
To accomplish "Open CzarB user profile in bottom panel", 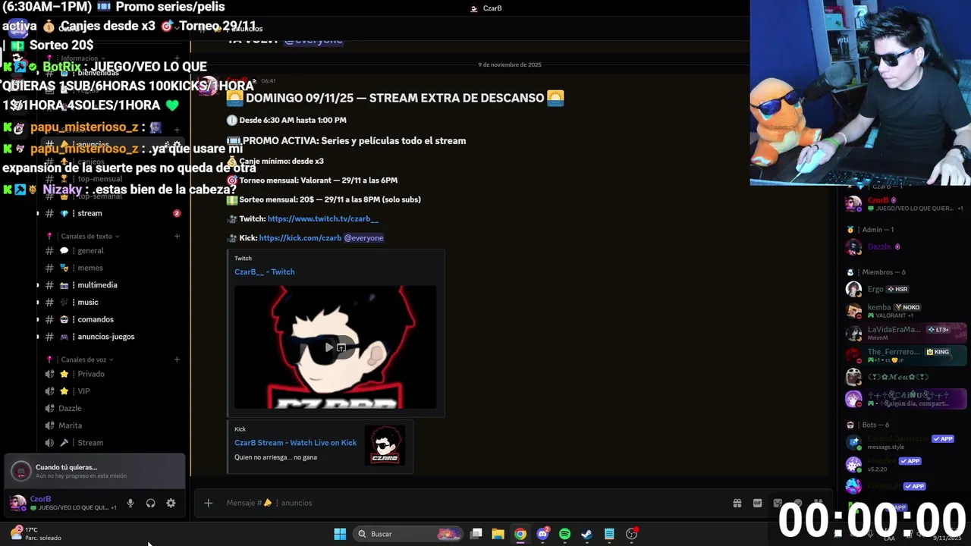I will (62, 503).
